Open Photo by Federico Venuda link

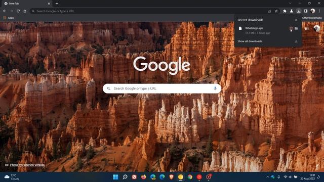point(27,165)
